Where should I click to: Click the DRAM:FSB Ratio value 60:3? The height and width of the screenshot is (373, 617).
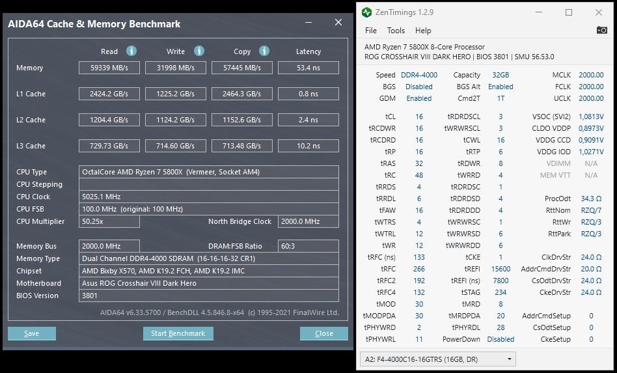pyautogui.click(x=308, y=246)
